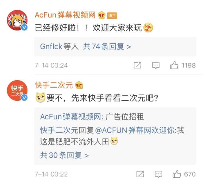Open Gnflck user in reply preview

click(51, 47)
